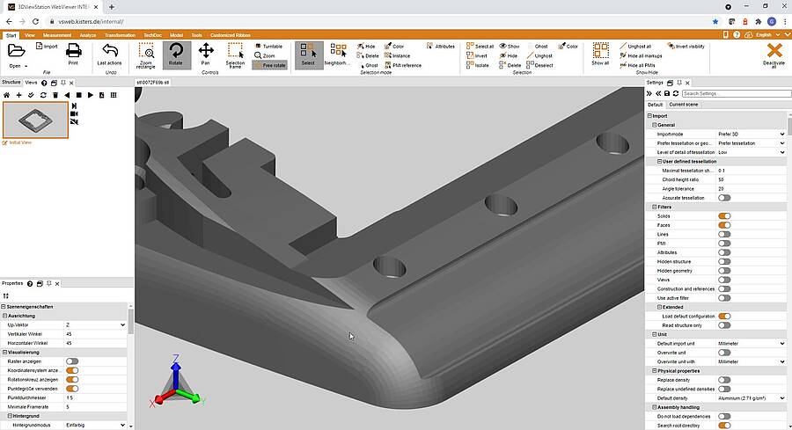
Task: Open Level of detail of tessellation dropdown
Action: click(752, 152)
